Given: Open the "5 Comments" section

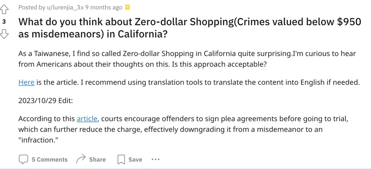Looking at the screenshot, I should [x=49, y=159].
